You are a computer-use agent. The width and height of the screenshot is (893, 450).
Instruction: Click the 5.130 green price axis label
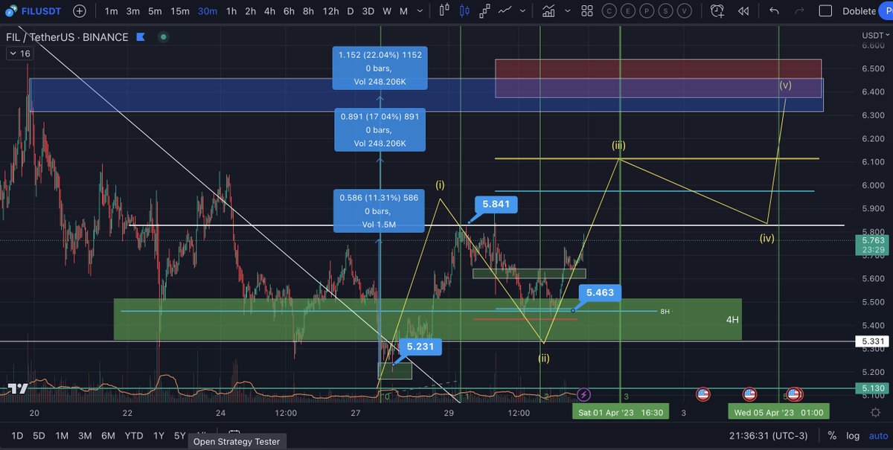click(x=871, y=388)
